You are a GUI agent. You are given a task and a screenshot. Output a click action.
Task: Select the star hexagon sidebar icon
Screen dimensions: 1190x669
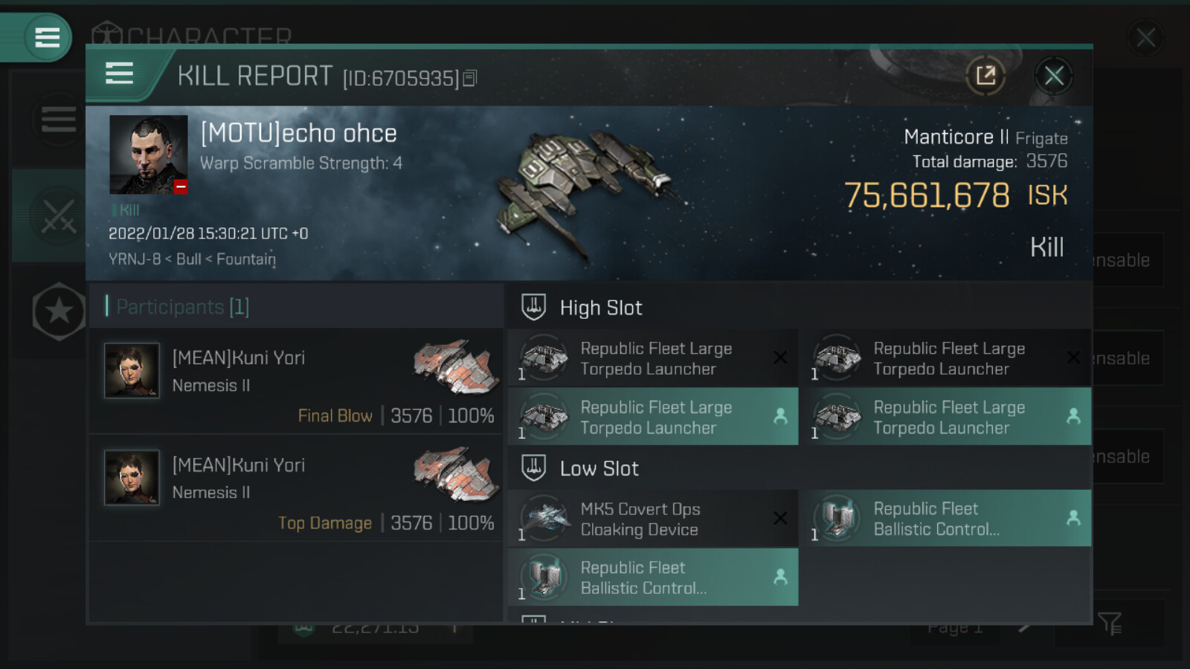coord(59,311)
